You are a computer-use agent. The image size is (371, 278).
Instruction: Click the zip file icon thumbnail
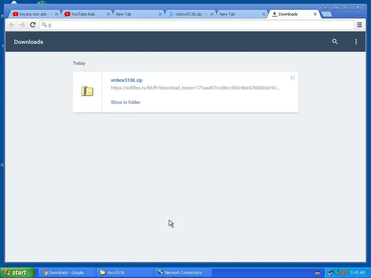pos(87,91)
